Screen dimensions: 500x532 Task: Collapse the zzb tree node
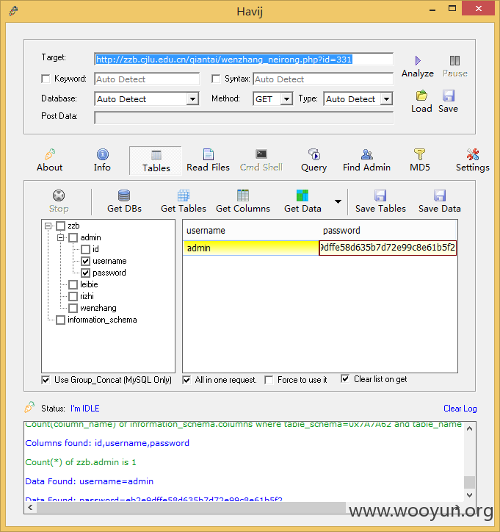pos(48,226)
